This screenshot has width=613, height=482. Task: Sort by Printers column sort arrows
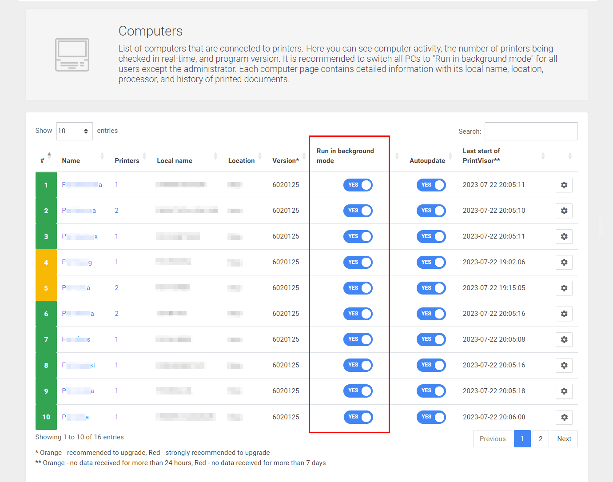click(144, 156)
